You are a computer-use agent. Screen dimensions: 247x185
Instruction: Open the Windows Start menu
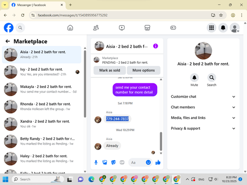coord(5,179)
